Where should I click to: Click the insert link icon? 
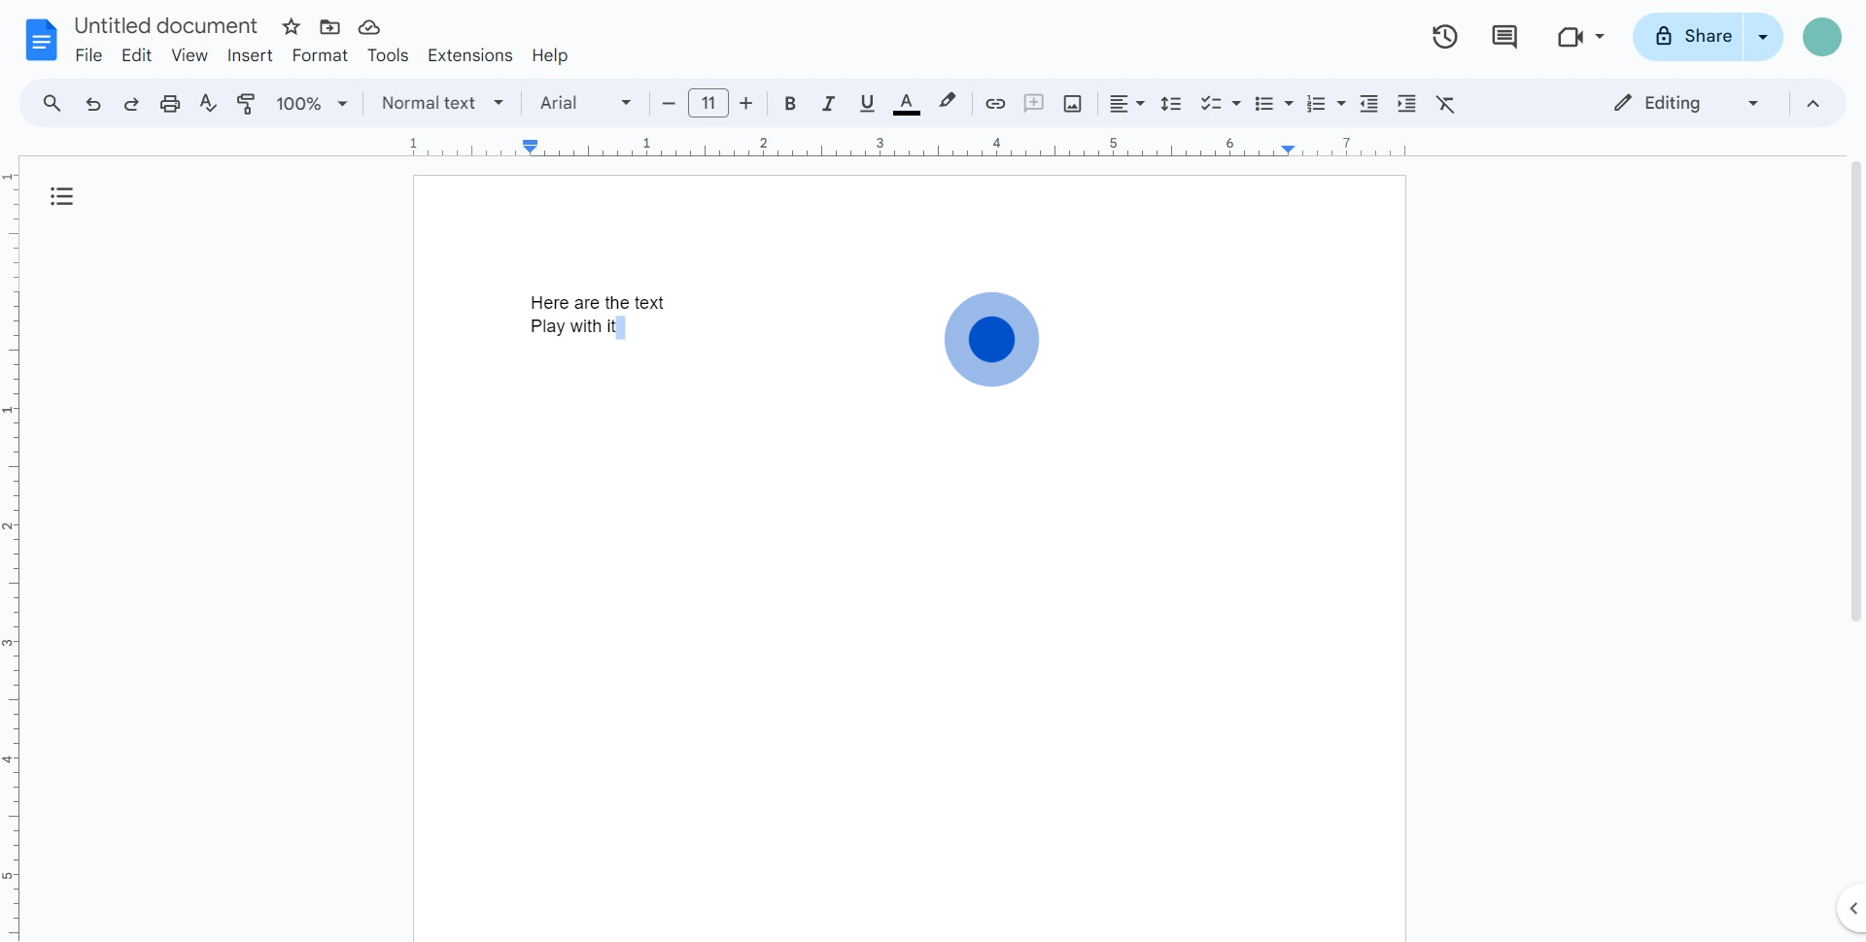point(995,104)
